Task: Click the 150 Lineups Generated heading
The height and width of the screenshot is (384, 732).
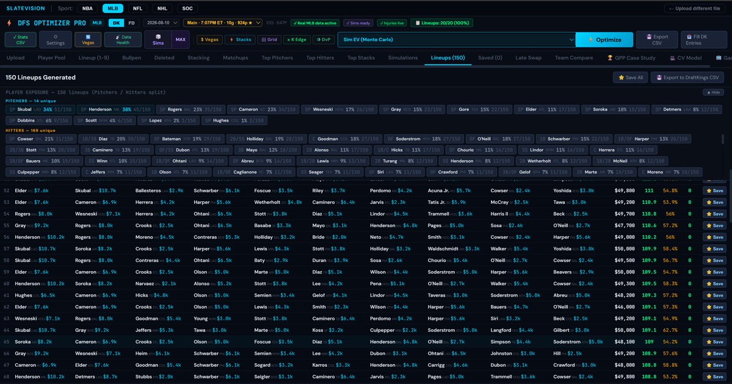Action: (x=41, y=78)
